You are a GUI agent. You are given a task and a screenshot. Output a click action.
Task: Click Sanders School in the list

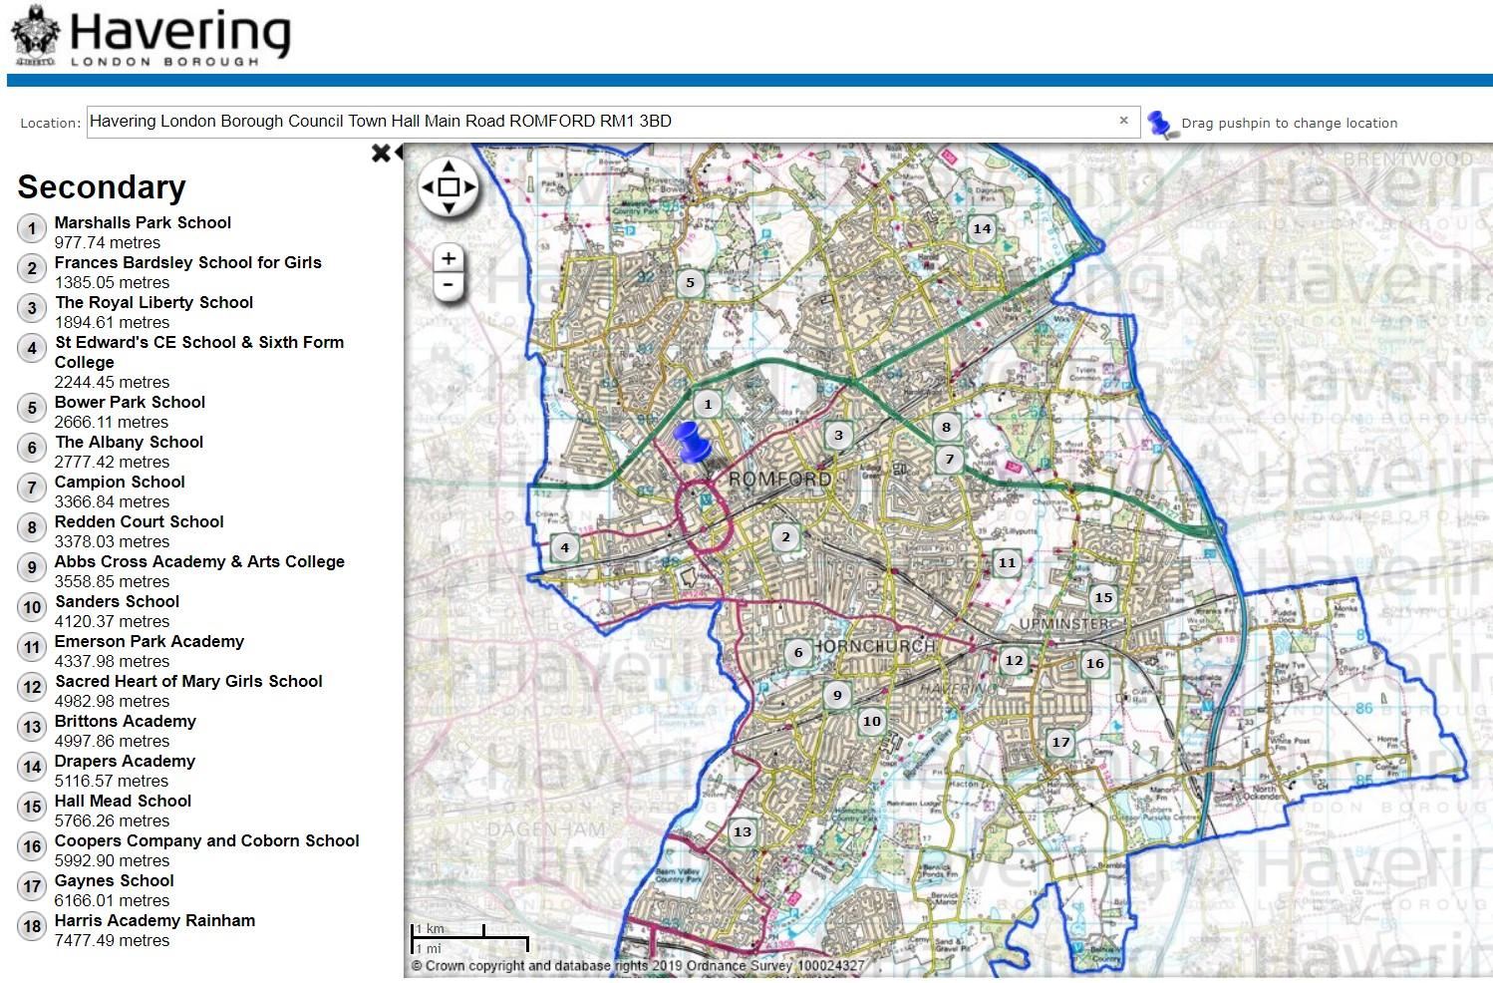point(118,601)
